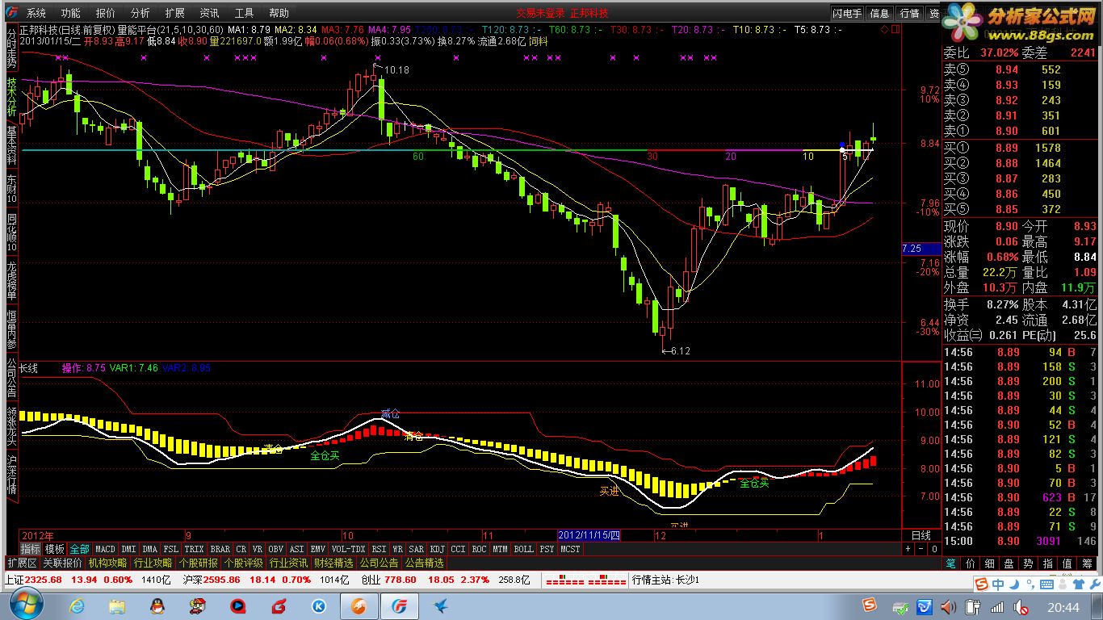1103x620 pixels.
Task: Open the 扩展区 tab
Action: [x=22, y=563]
